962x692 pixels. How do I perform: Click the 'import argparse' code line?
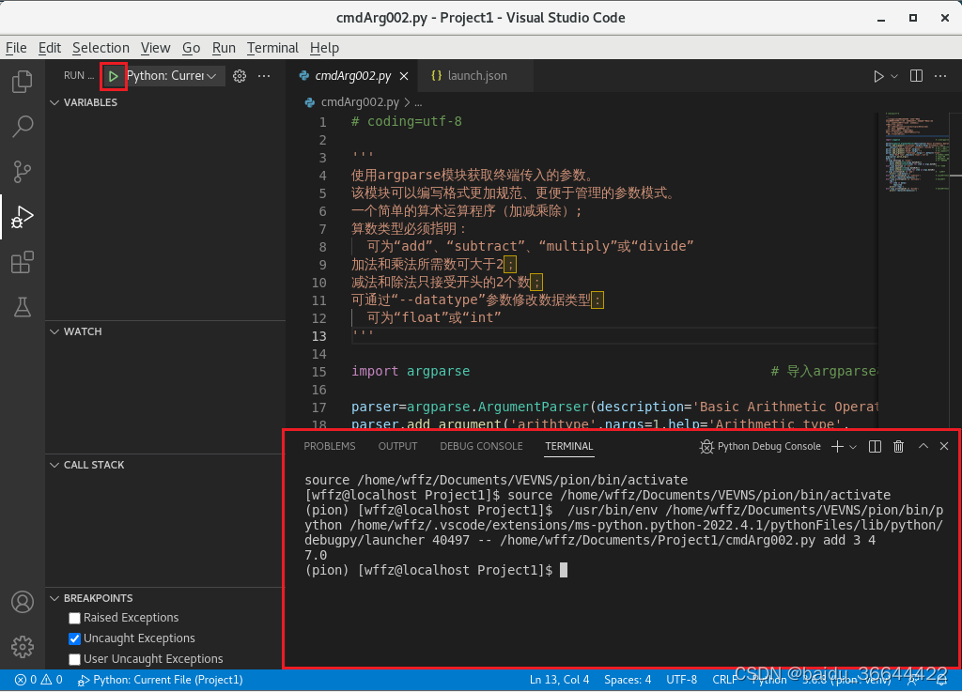[x=411, y=372]
